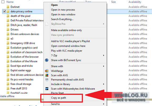Click the Evolution of the browser folder icon
The width and height of the screenshot is (152, 106).
click(x=8, y=57)
